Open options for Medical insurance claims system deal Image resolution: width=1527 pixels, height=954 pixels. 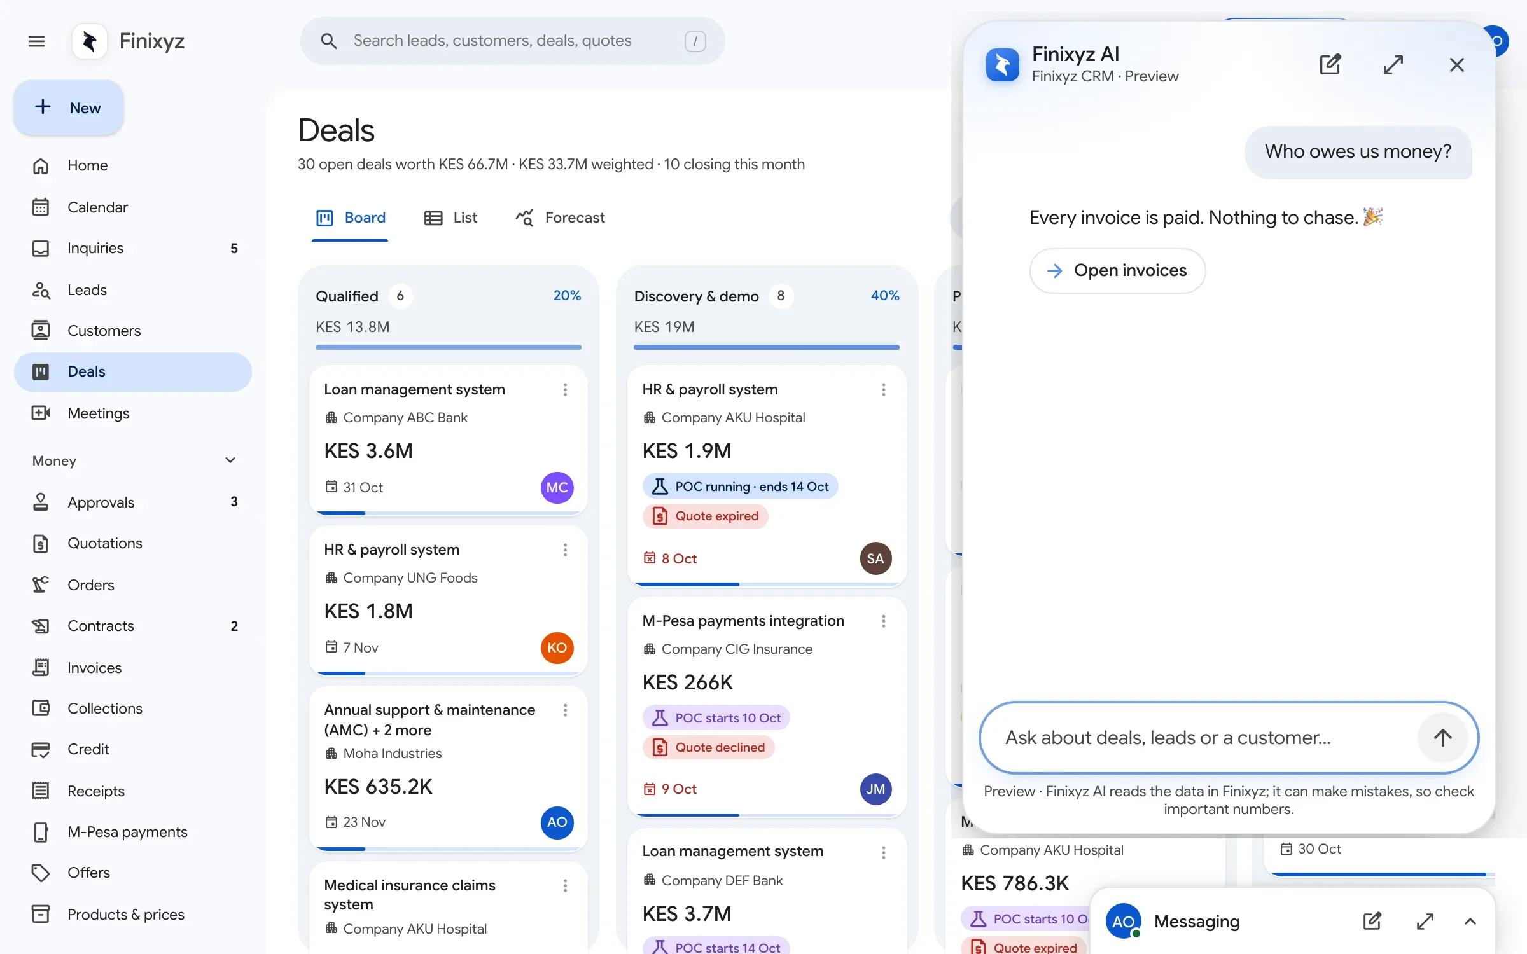pos(565,885)
